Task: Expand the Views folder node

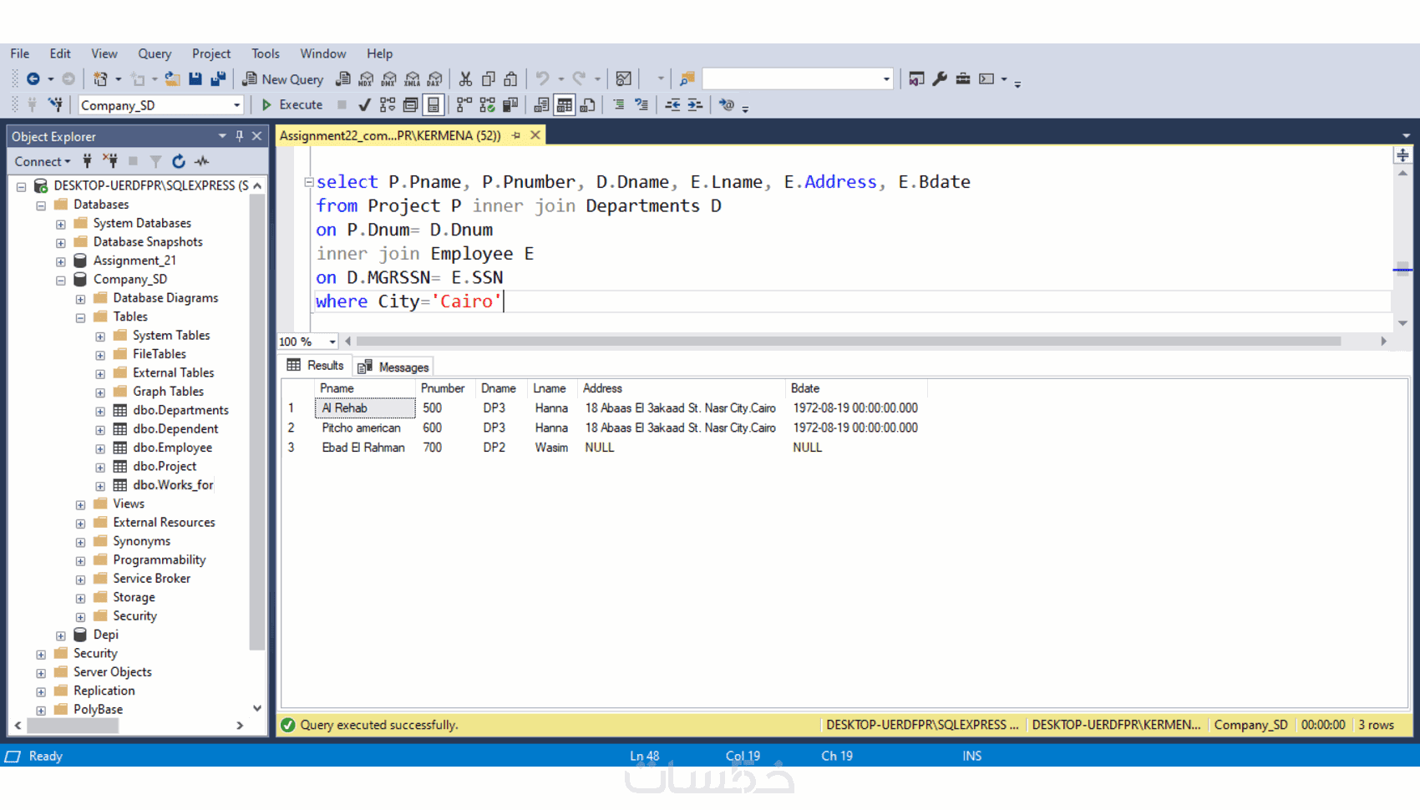Action: pyautogui.click(x=80, y=505)
